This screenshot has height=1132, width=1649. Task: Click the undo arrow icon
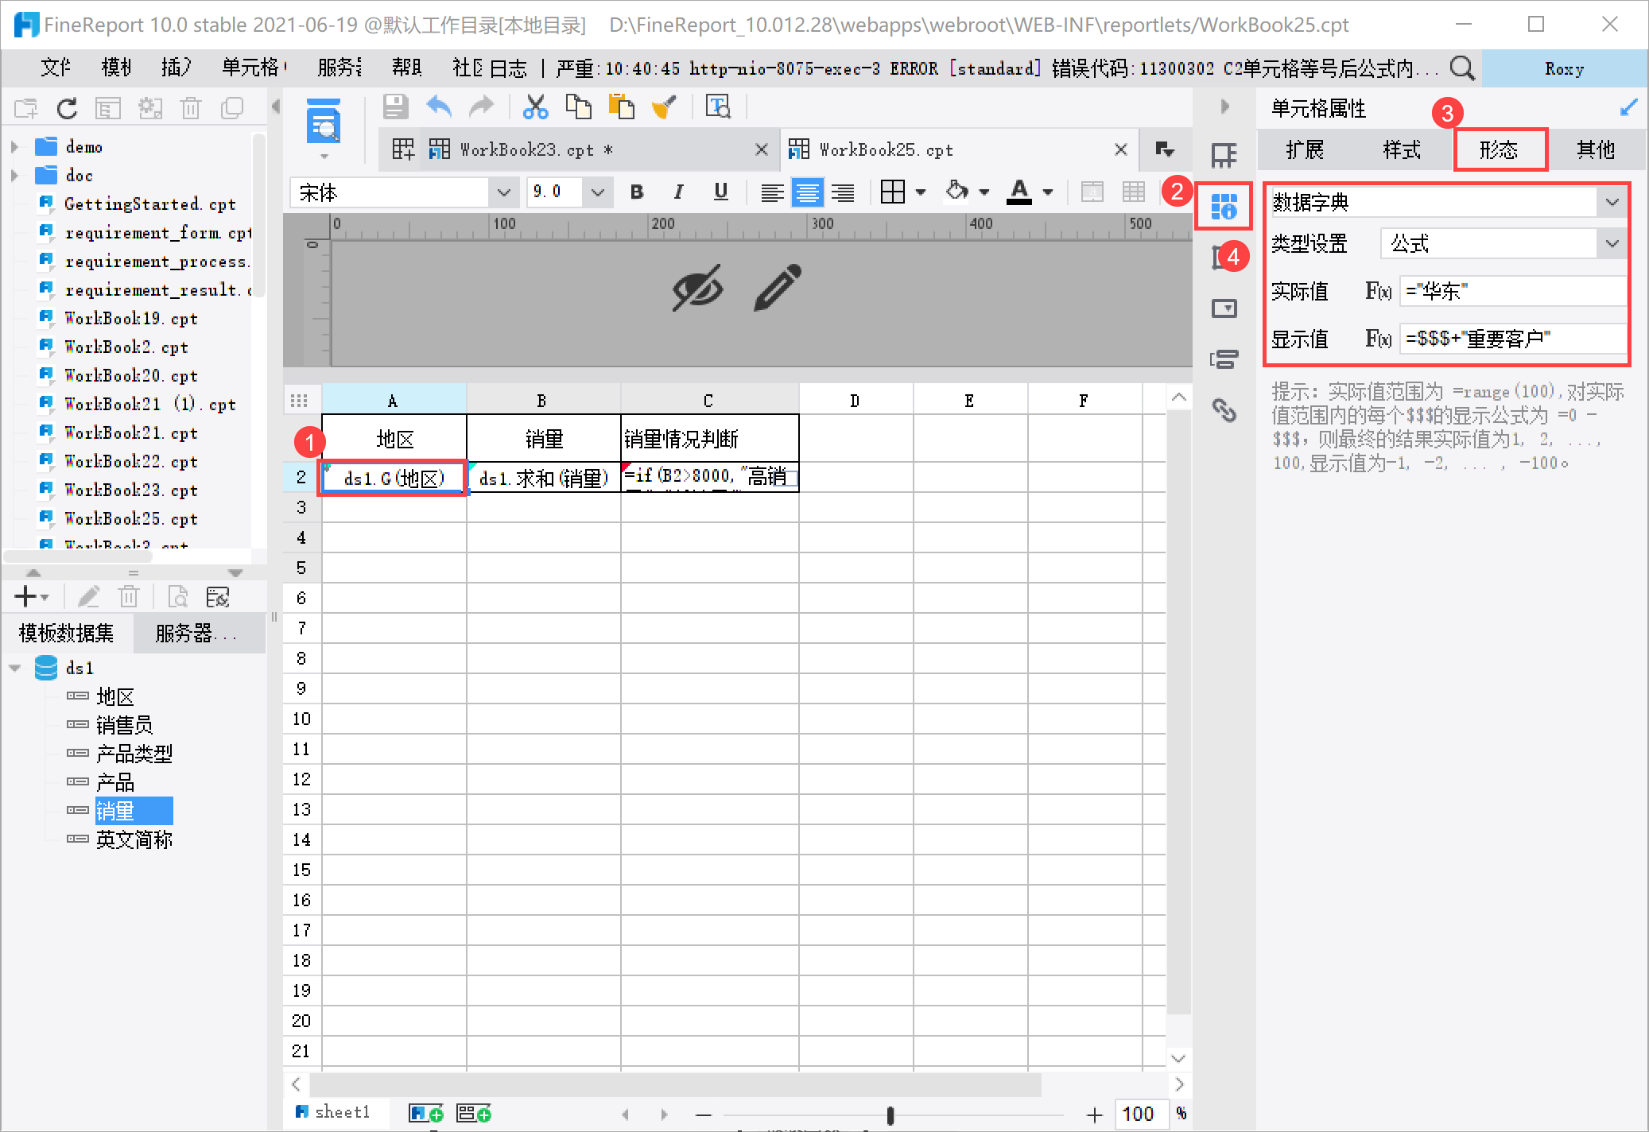438,107
